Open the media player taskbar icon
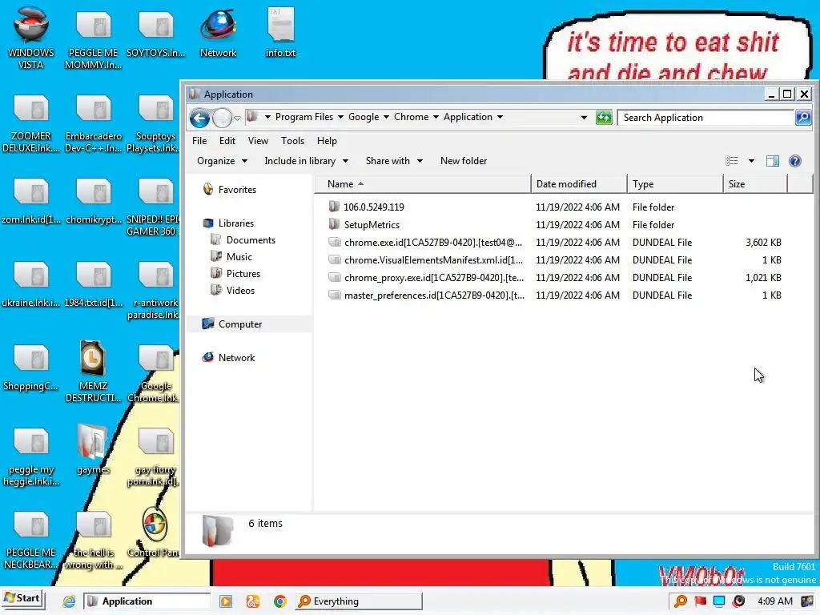The width and height of the screenshot is (820, 615). coord(226,601)
